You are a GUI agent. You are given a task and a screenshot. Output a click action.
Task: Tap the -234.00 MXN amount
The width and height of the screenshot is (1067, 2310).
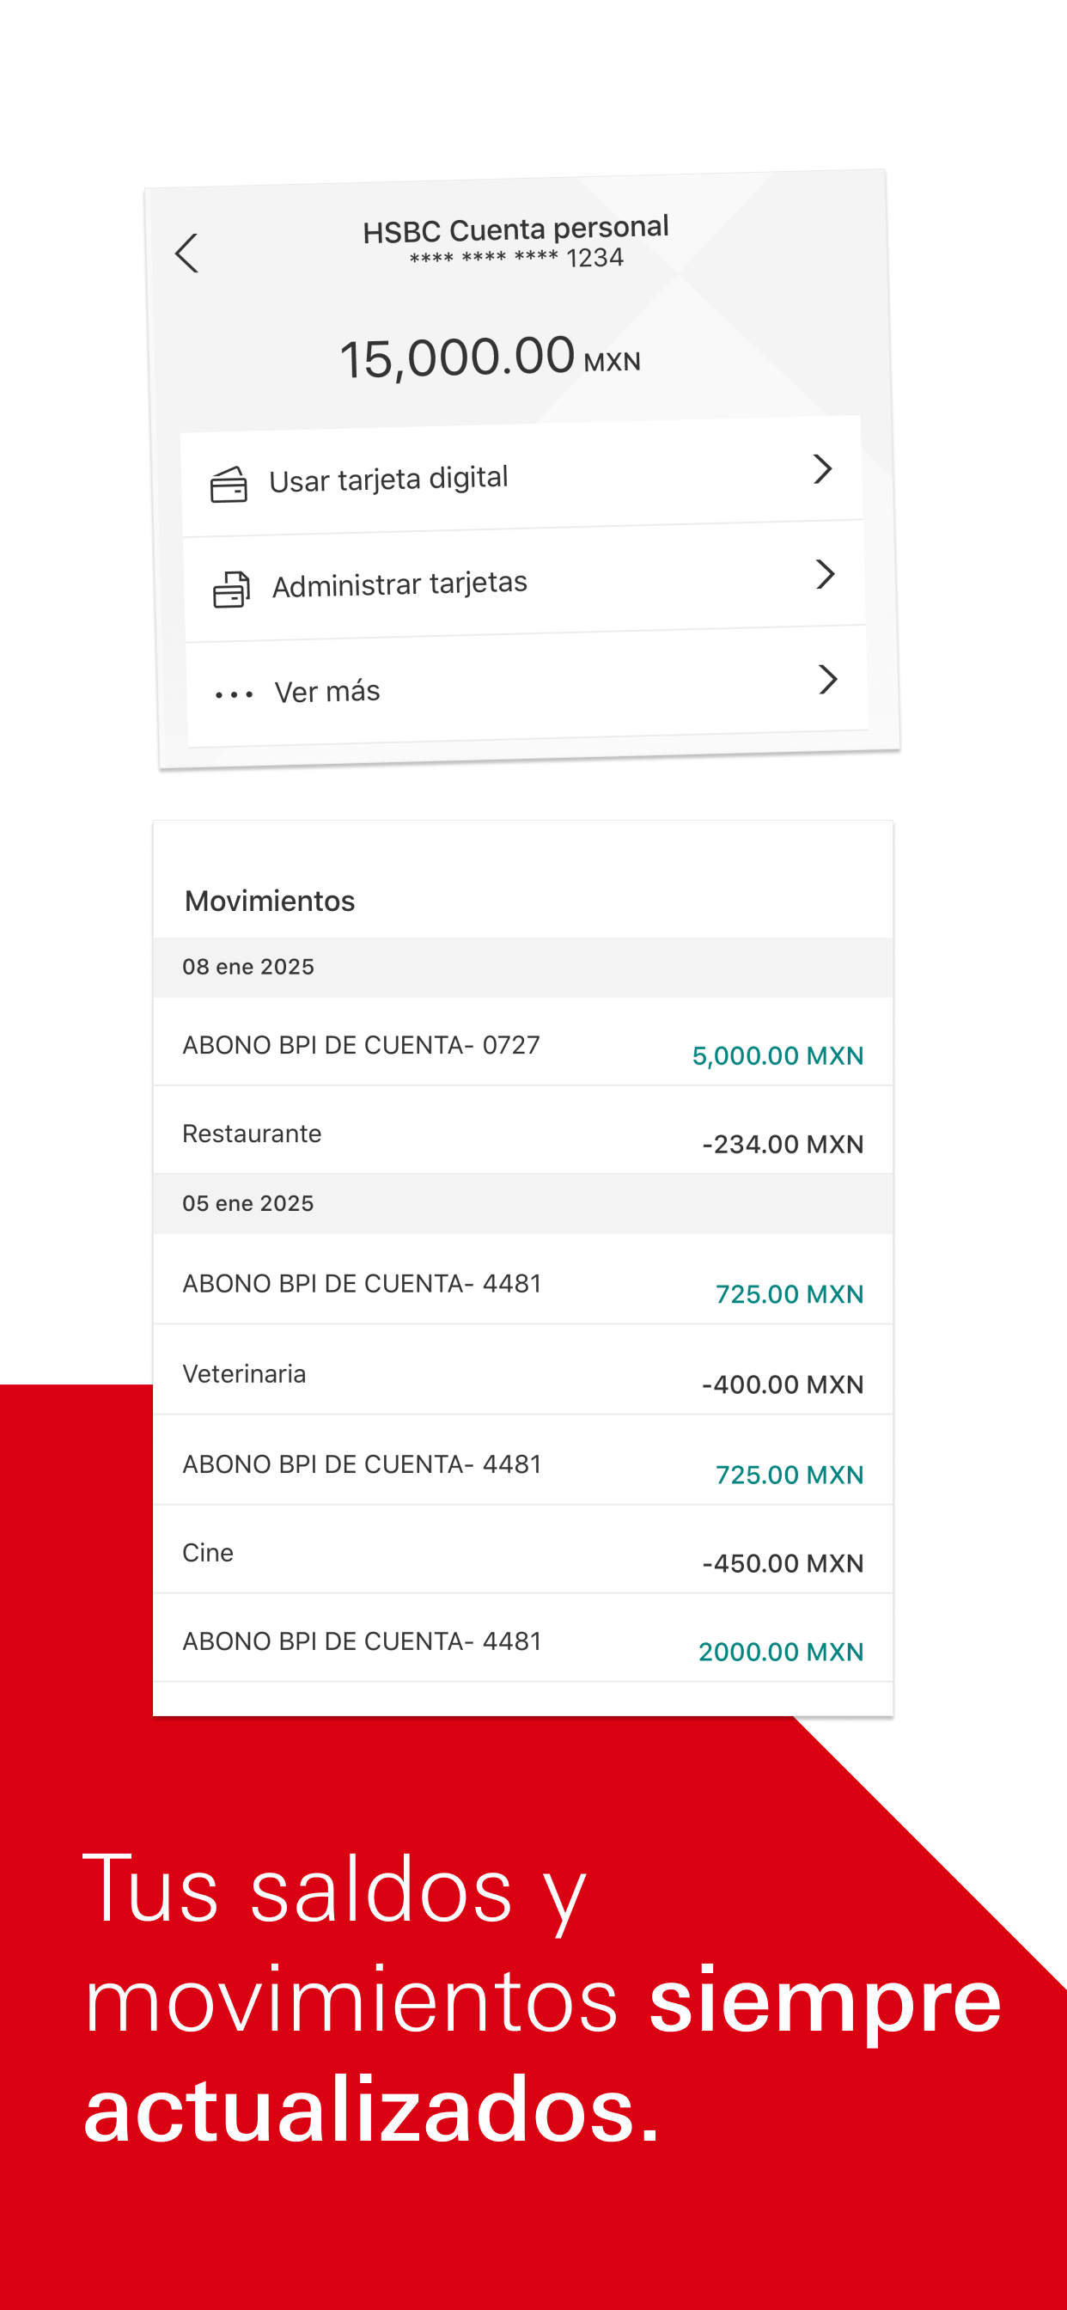pyautogui.click(x=783, y=1144)
